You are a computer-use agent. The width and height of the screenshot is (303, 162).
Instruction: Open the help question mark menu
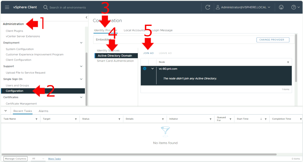(295, 7)
